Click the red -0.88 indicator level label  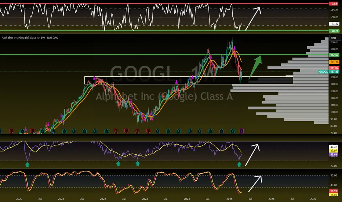click(x=334, y=4)
